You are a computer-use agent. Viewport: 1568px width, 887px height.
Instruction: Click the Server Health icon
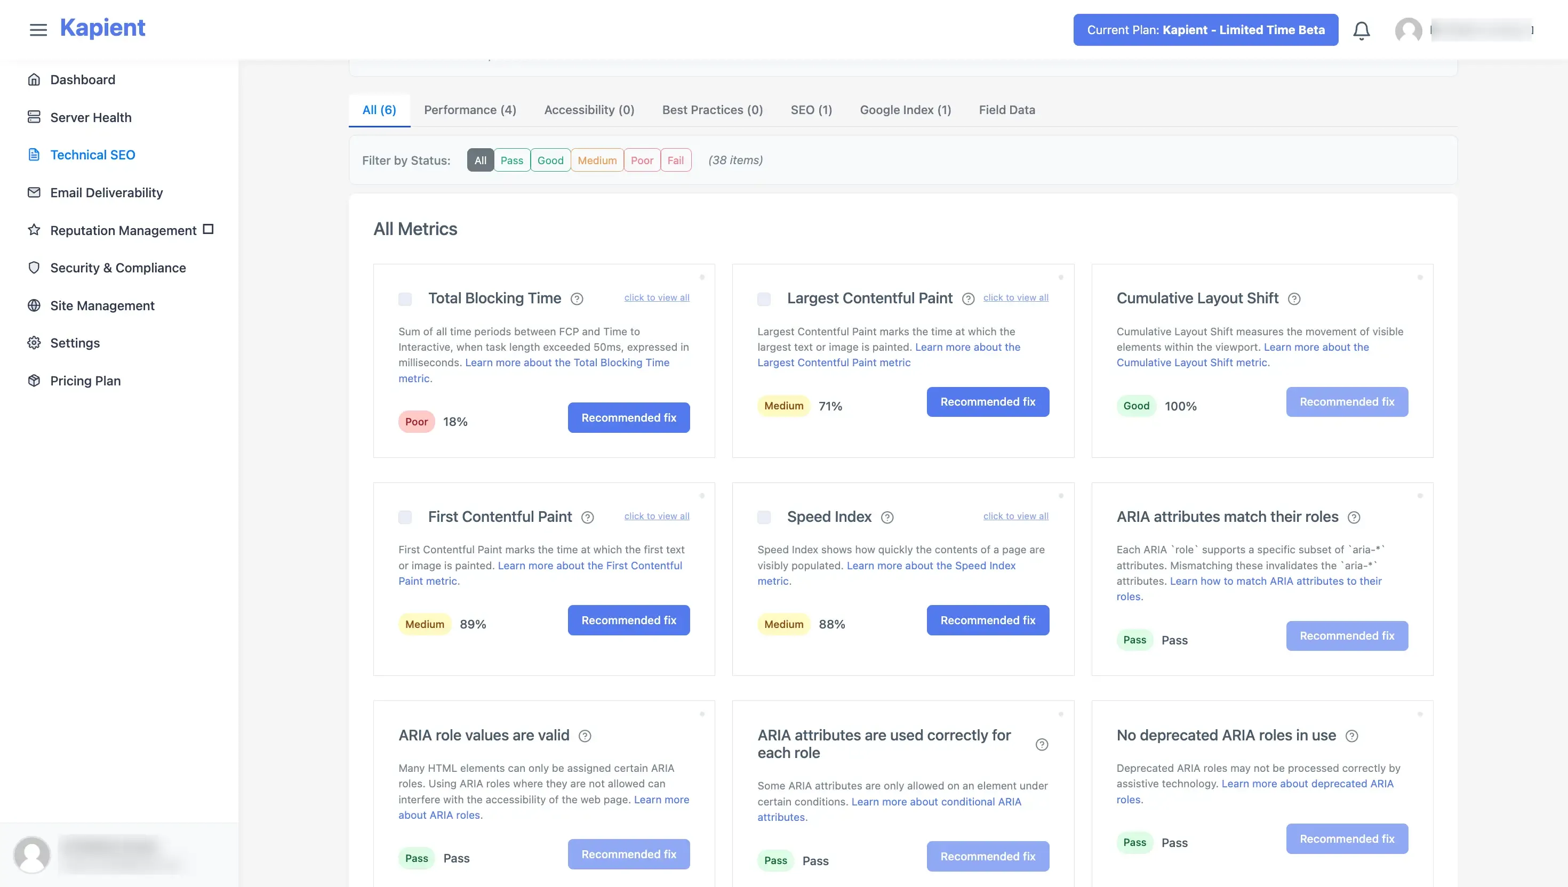[34, 117]
